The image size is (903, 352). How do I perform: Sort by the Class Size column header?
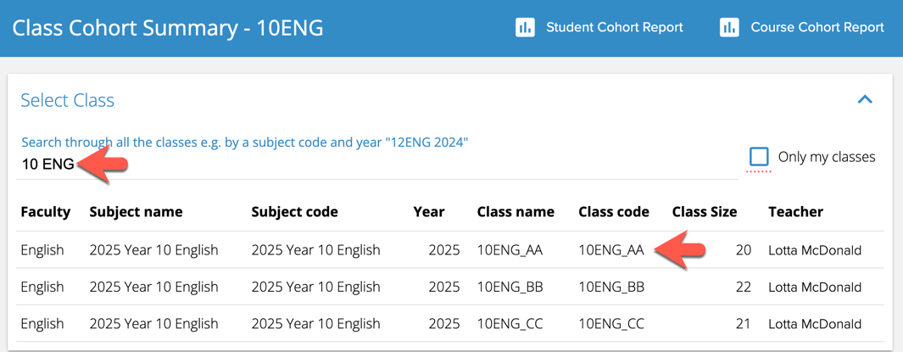704,212
